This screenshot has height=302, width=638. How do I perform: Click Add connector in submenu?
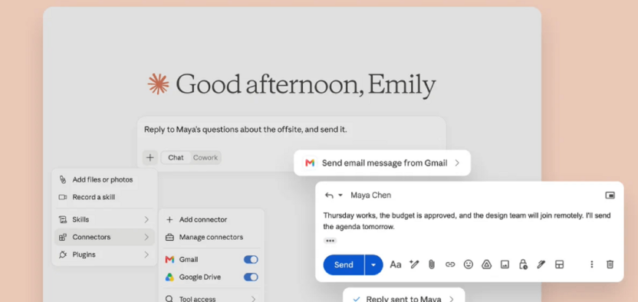coord(211,219)
